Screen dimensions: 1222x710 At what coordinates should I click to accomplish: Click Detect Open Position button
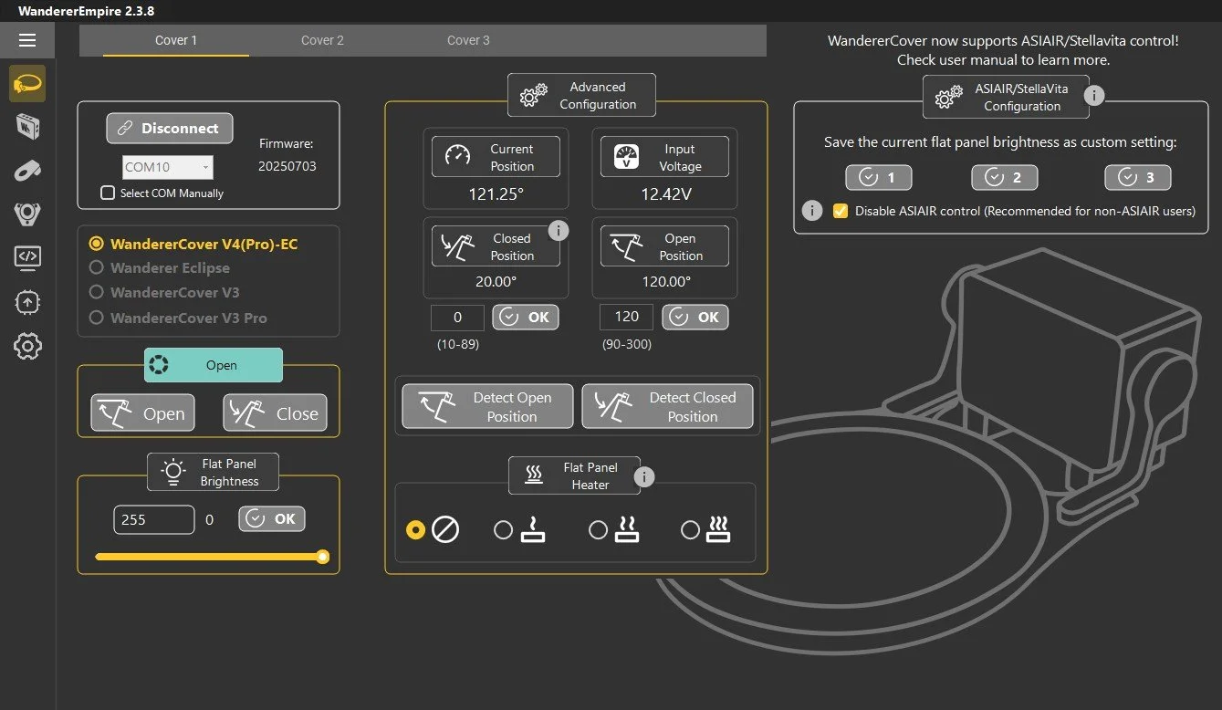[x=488, y=407]
